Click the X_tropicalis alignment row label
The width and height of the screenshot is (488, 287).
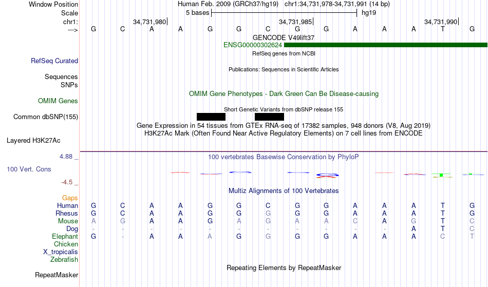coord(61,252)
